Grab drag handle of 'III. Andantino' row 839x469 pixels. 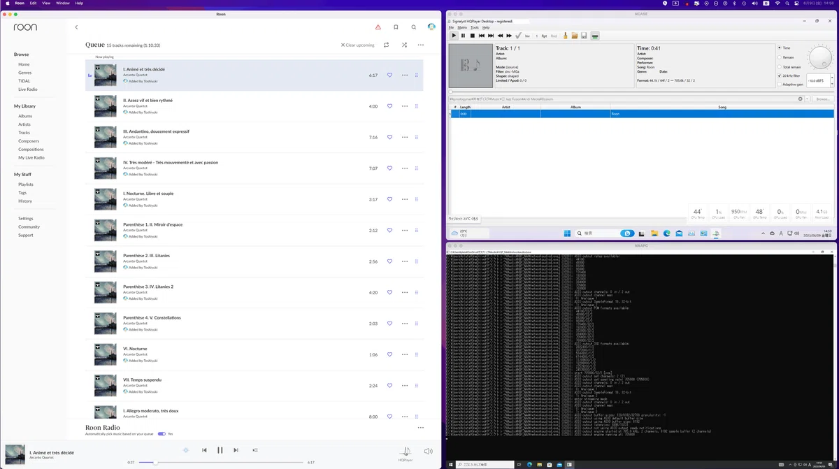point(417,137)
